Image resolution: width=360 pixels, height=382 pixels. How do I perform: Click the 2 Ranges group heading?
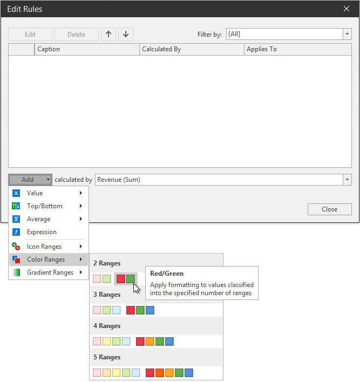point(107,263)
